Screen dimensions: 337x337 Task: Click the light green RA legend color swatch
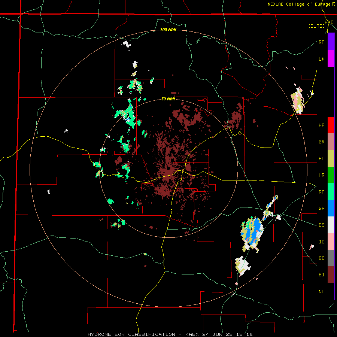[331, 192]
